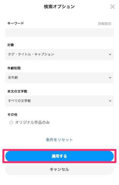The image size is (119, 185).
Task: Open the 詳細設定 advanced settings link
Action: (105, 24)
